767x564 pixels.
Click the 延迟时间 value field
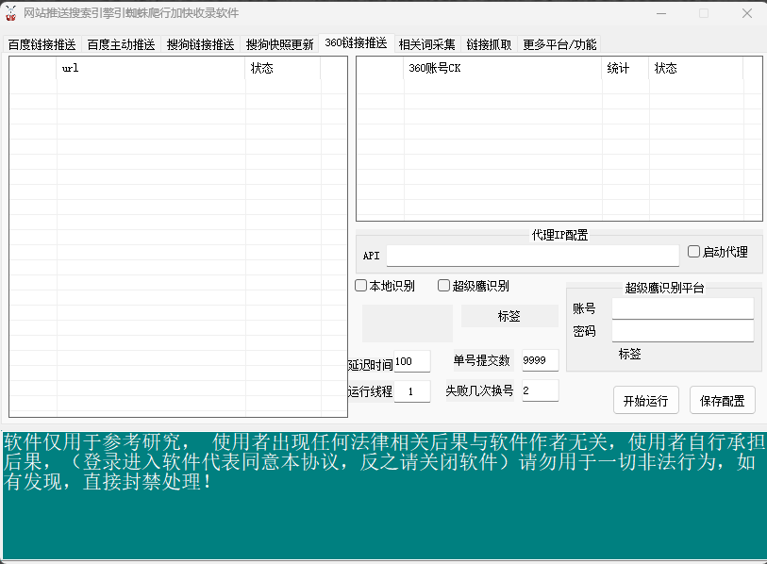[x=411, y=362]
